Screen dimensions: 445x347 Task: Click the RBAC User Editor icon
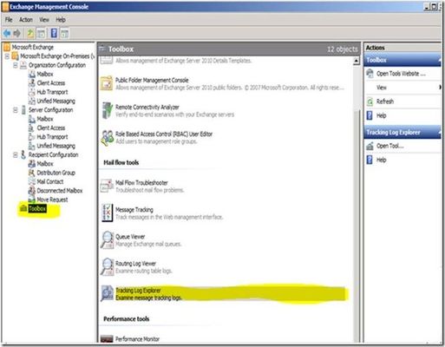[108, 138]
